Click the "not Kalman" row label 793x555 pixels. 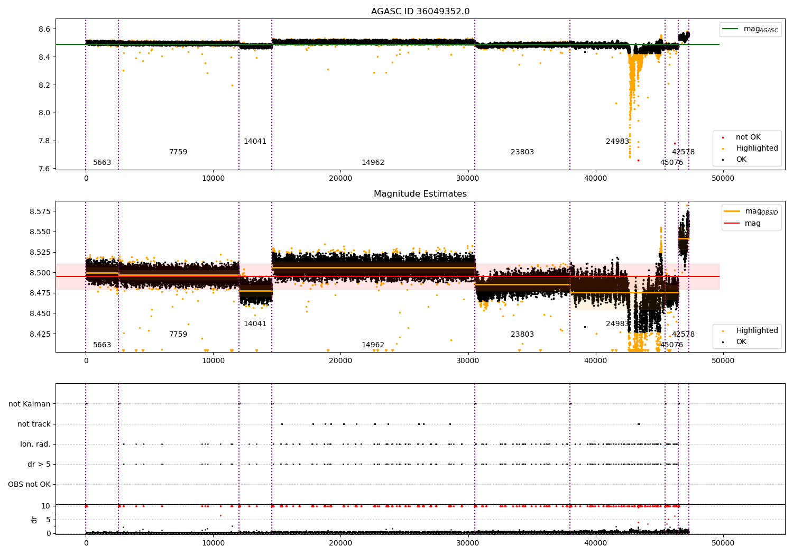coord(30,404)
